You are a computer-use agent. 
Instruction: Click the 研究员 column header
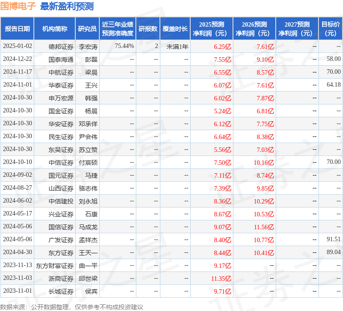coord(87,29)
